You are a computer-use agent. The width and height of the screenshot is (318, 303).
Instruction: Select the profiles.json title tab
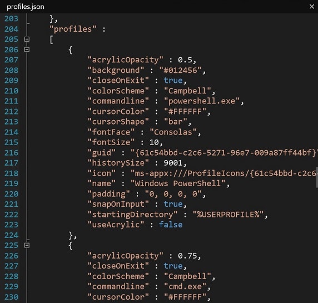[26, 7]
